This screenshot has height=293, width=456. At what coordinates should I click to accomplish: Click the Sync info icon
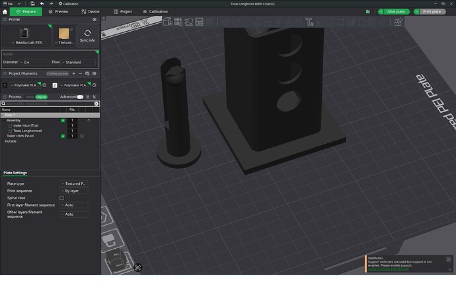pos(87,36)
